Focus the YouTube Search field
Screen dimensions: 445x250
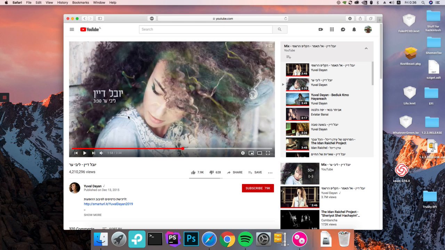(x=206, y=30)
